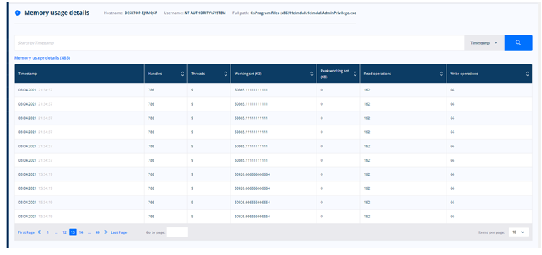The height and width of the screenshot is (255, 542).
Task: Click username NT AUTHORITY\SYSTEM text
Action: (x=205, y=13)
